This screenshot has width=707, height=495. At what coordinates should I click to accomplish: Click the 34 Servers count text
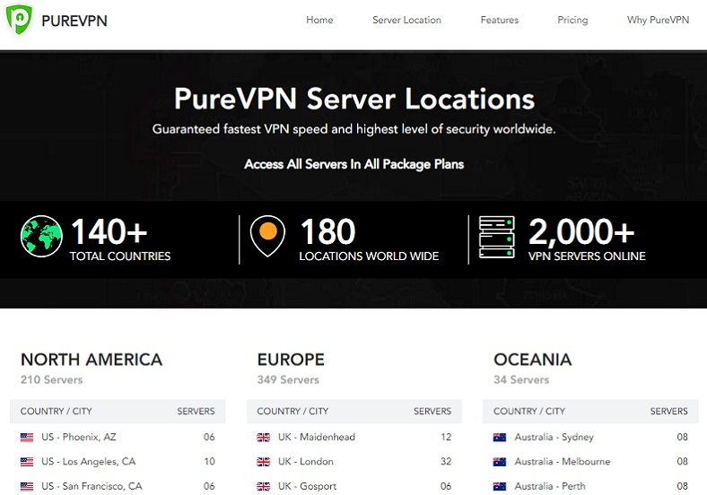click(521, 379)
